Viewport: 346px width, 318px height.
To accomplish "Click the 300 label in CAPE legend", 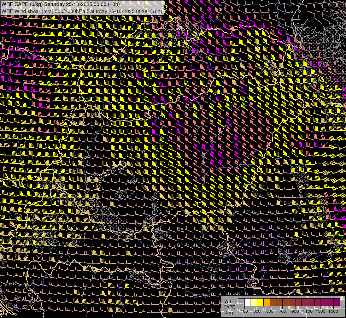I will coord(257,311).
